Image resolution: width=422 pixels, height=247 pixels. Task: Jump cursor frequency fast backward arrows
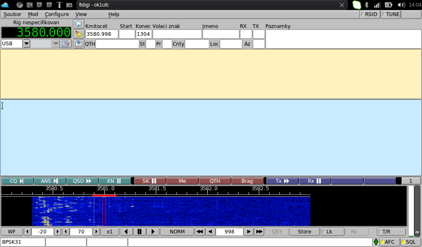click(200, 232)
